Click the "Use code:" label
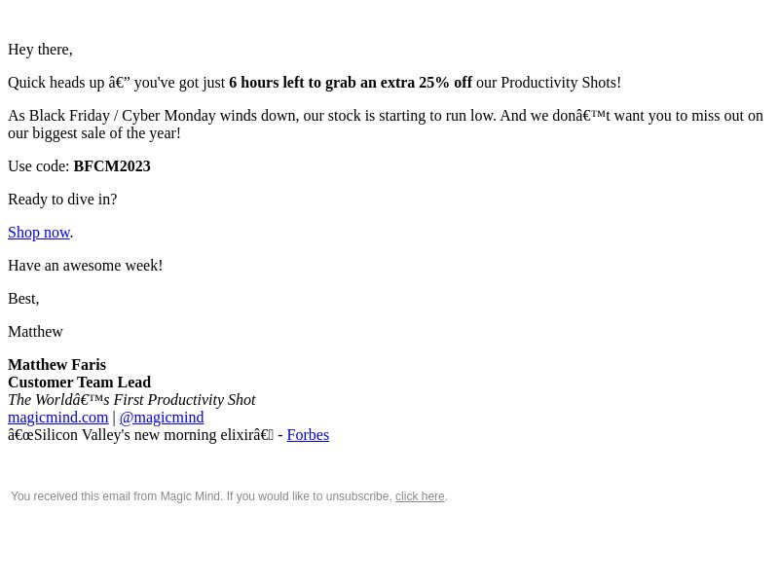 tap(39, 165)
